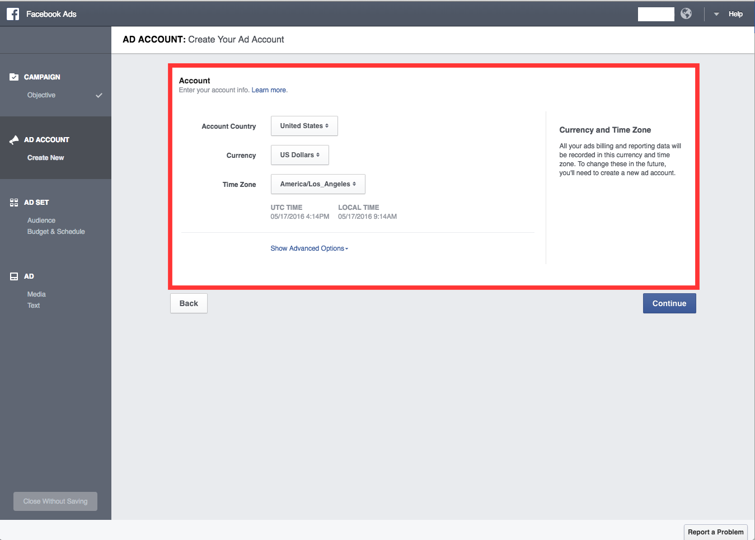The width and height of the screenshot is (755, 540).
Task: Click the Account section heading
Action: click(194, 81)
